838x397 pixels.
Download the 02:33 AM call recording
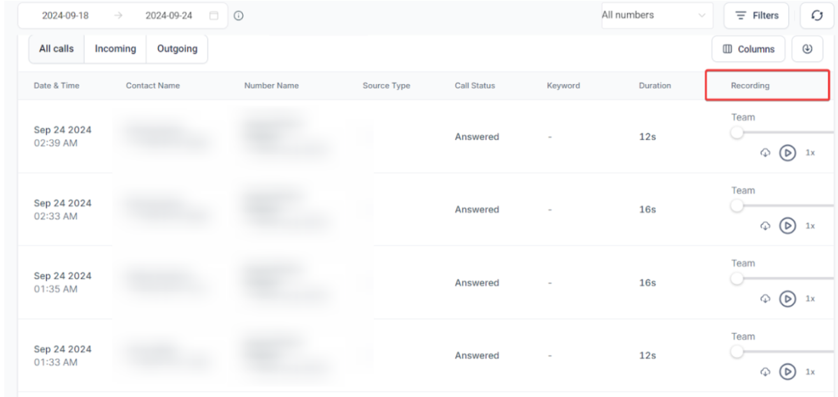(x=766, y=226)
